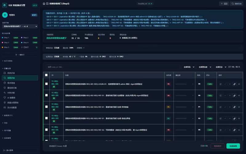246x154 pixels.
Task: Open the 全部风险 filter dropdown
Action: coord(188,67)
